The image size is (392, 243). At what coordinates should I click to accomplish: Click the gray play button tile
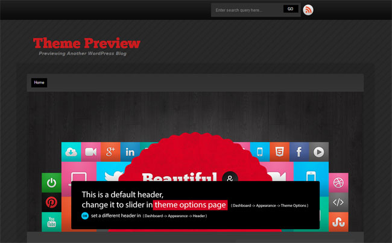(319, 152)
